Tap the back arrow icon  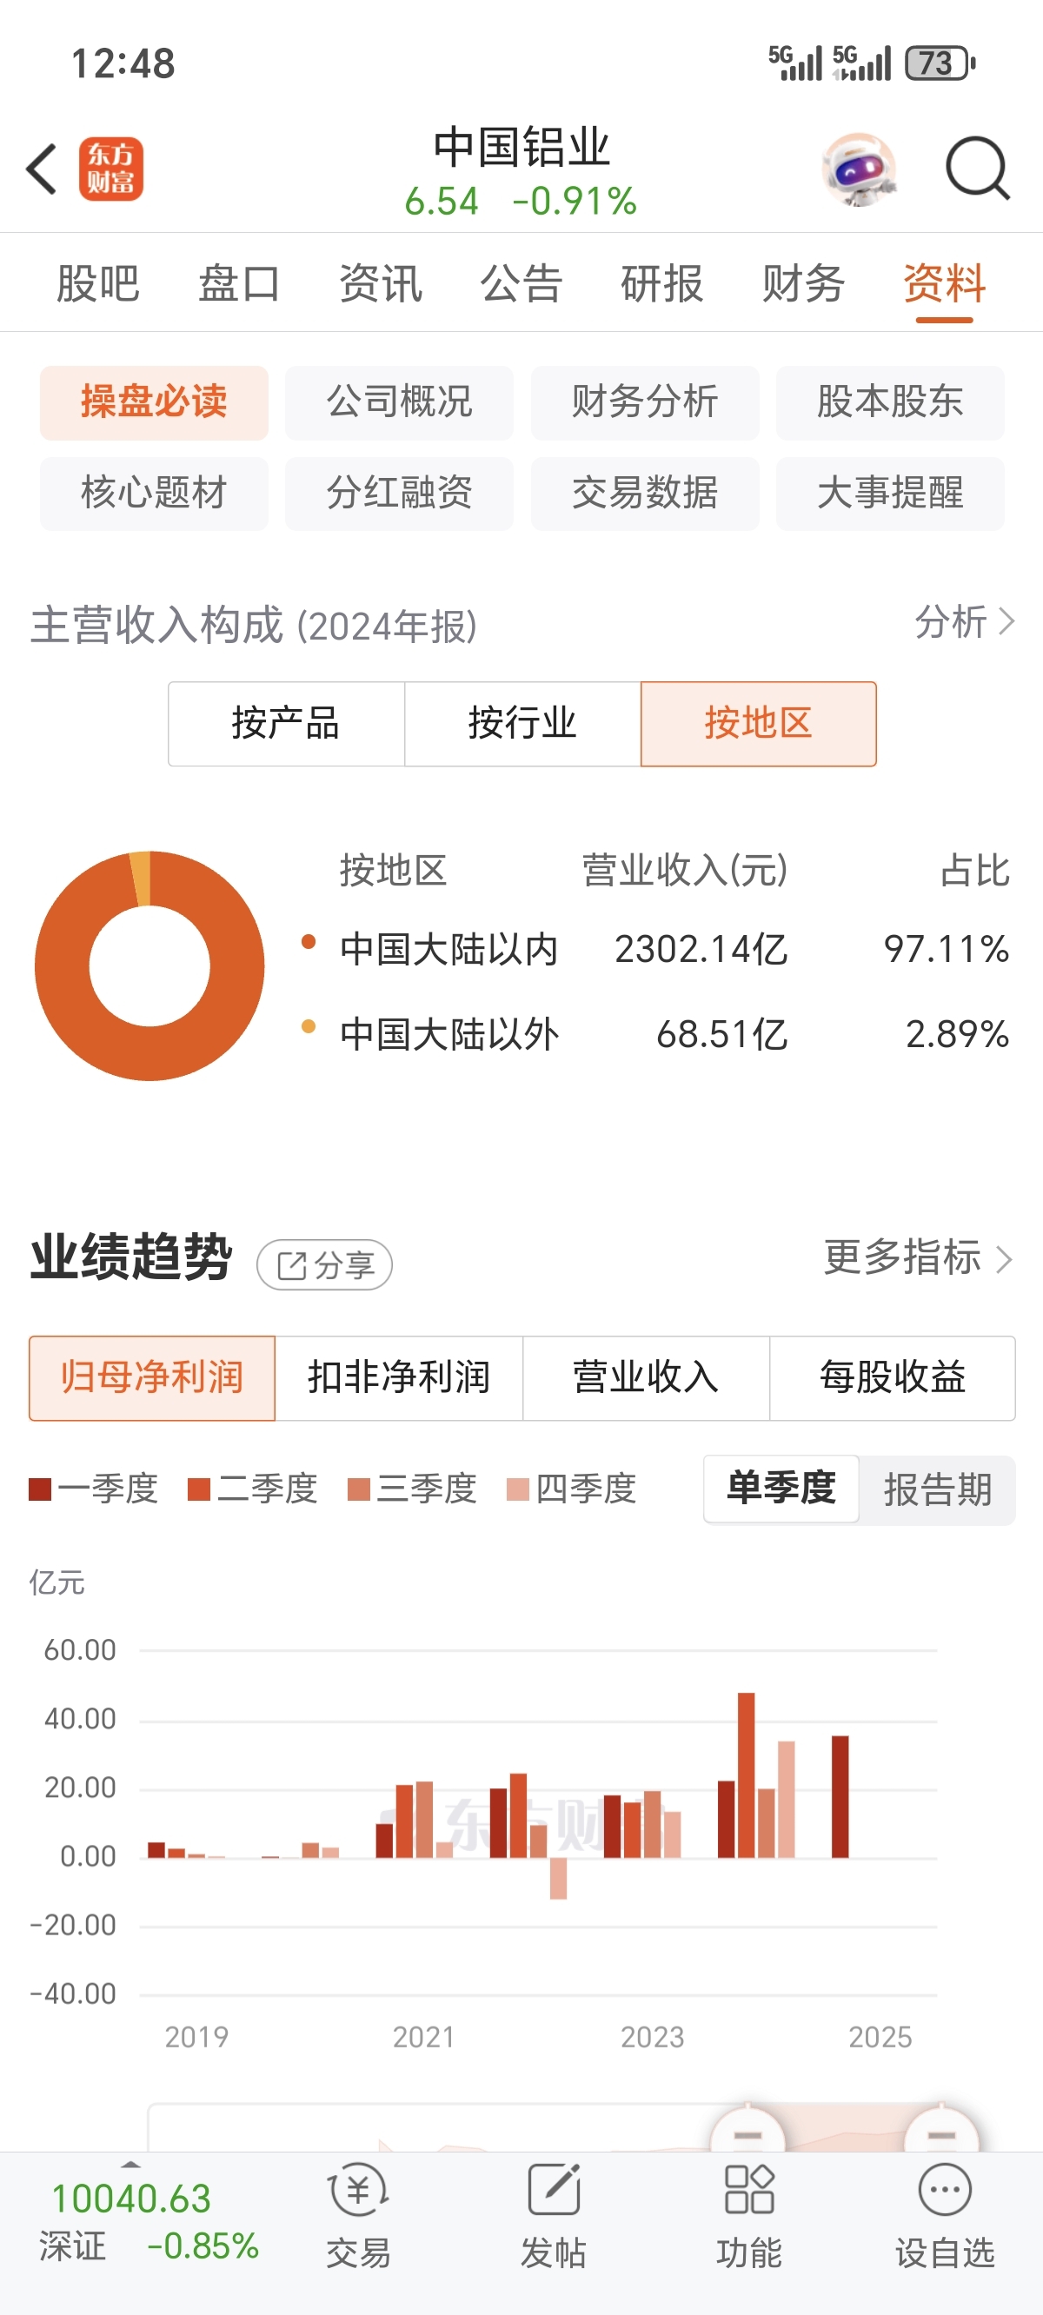coord(42,168)
